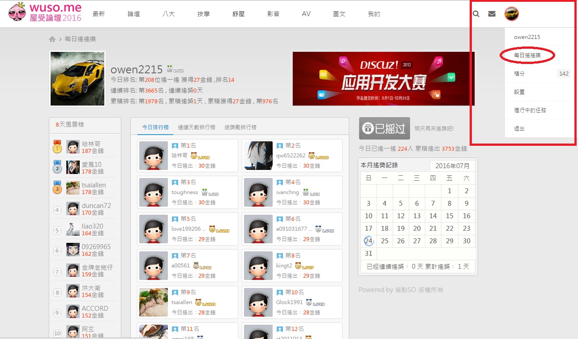Click the user avatar in header
The height and width of the screenshot is (339, 578).
[x=511, y=14]
